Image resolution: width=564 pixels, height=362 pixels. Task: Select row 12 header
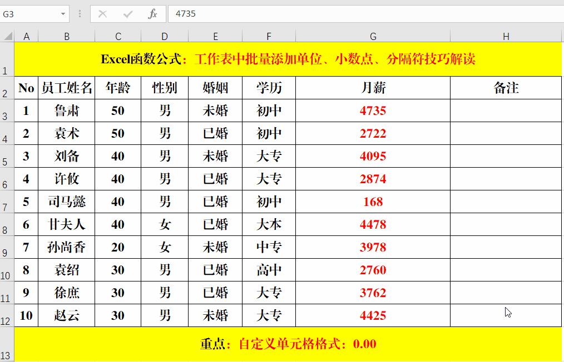(x=7, y=315)
